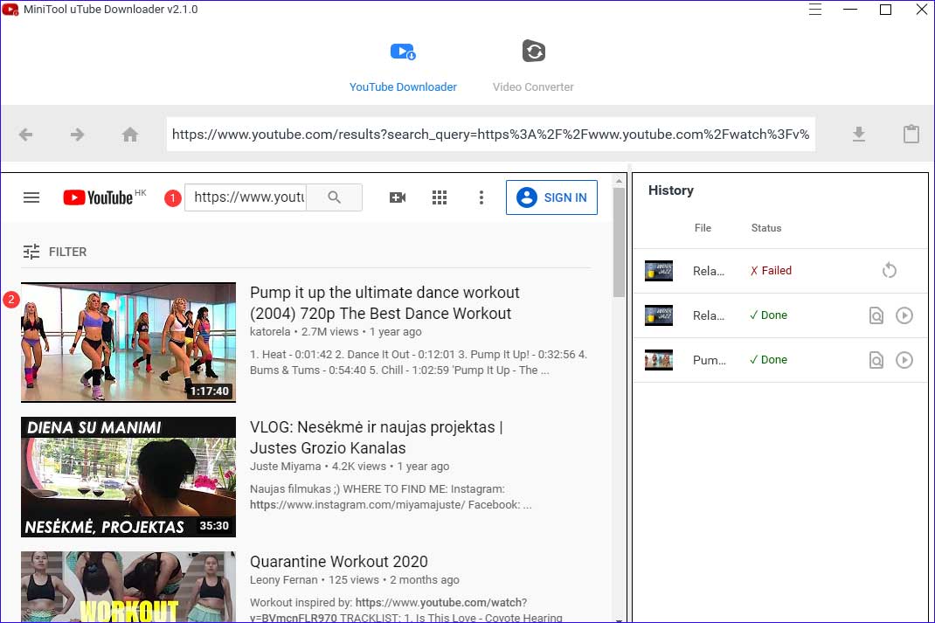Visit the katorela channel link
935x623 pixels.
click(x=270, y=331)
